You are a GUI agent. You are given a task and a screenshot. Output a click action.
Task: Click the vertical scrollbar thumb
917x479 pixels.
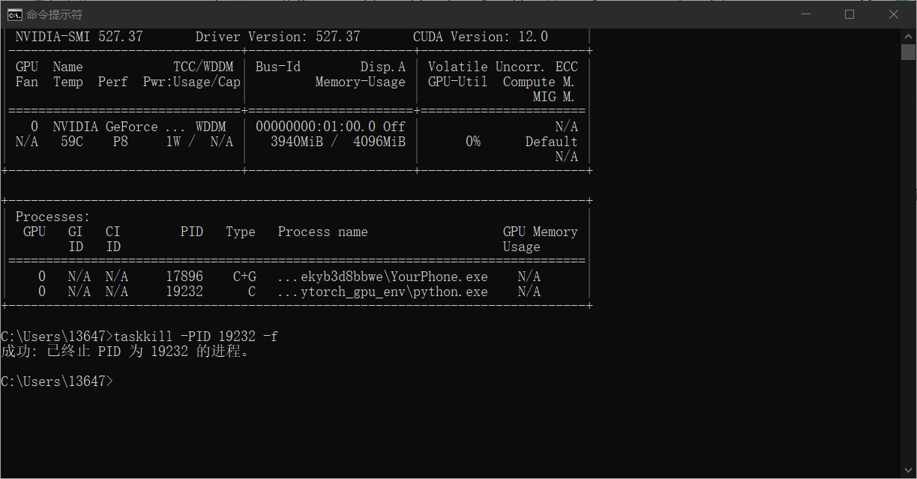pos(908,52)
